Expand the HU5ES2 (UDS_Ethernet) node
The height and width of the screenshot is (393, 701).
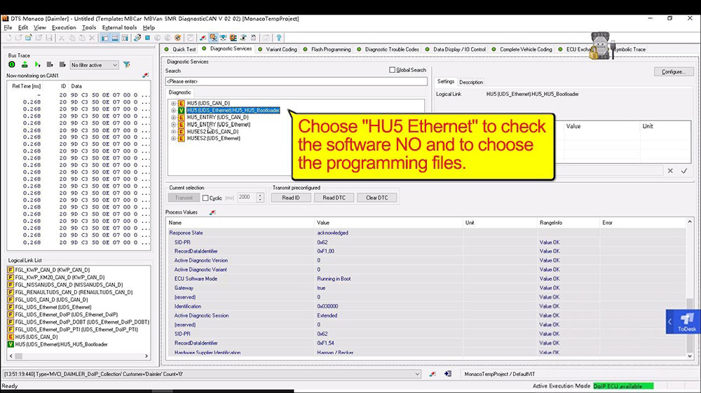[173, 139]
